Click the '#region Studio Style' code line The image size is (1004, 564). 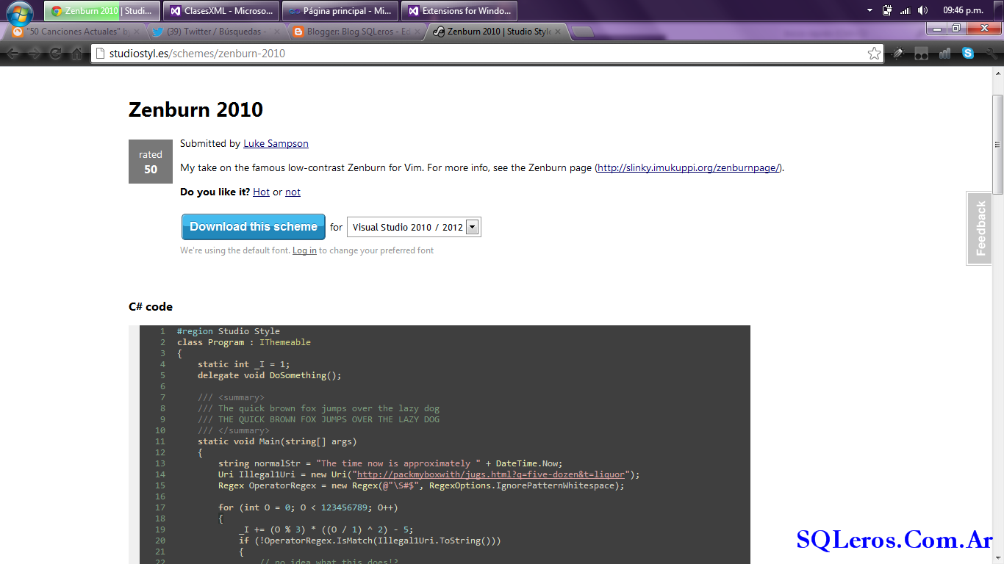click(229, 331)
